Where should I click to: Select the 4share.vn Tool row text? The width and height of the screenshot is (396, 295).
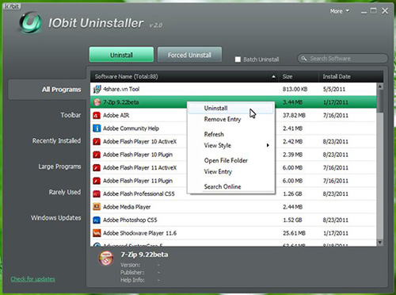pos(121,90)
